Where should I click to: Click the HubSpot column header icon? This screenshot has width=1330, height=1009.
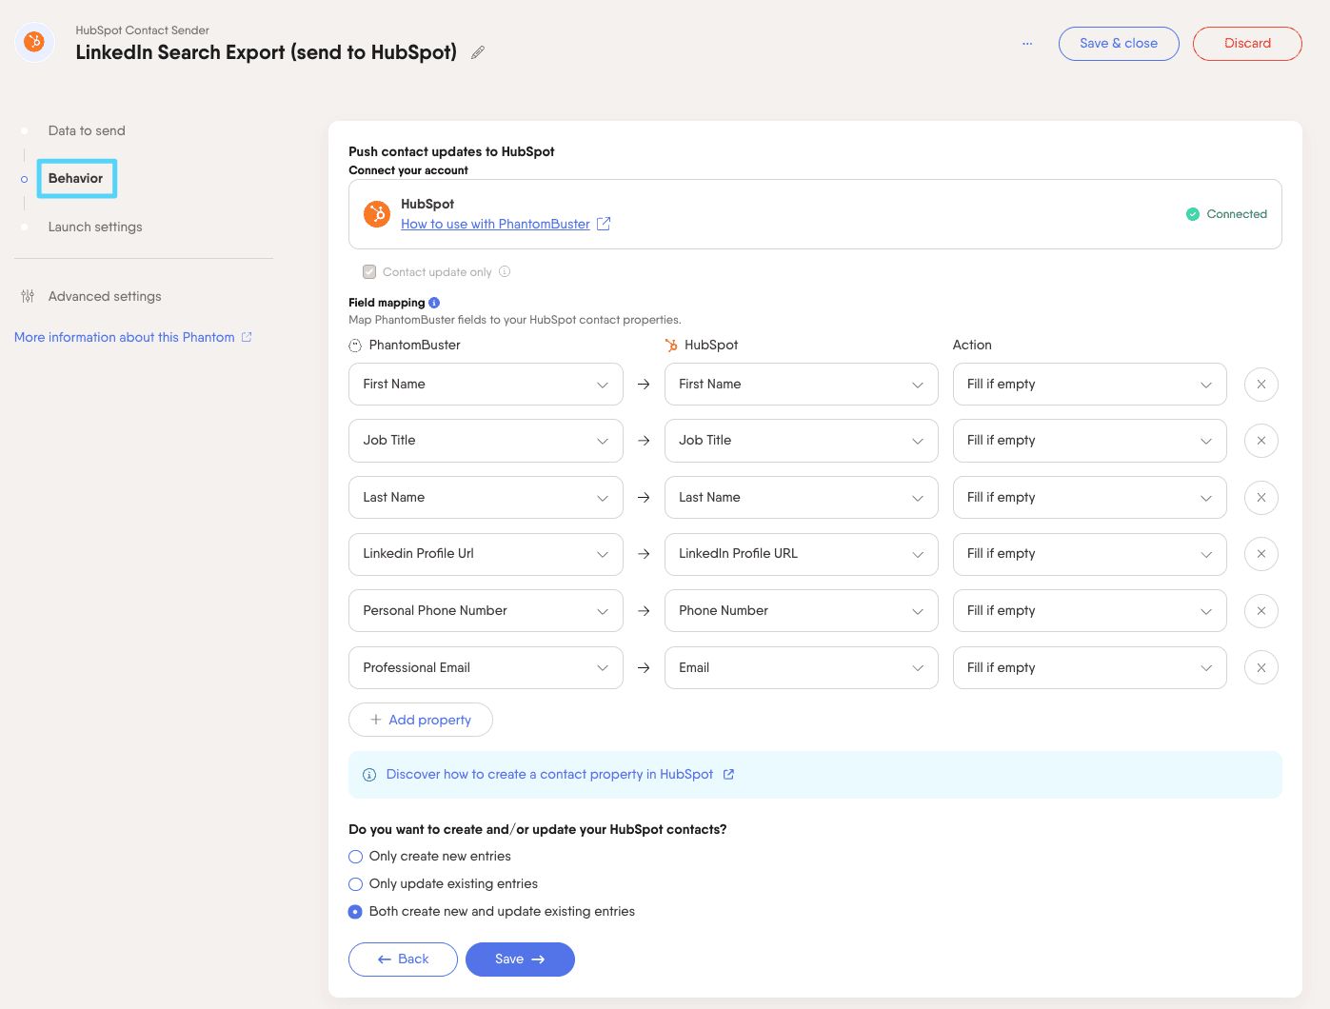click(x=671, y=346)
